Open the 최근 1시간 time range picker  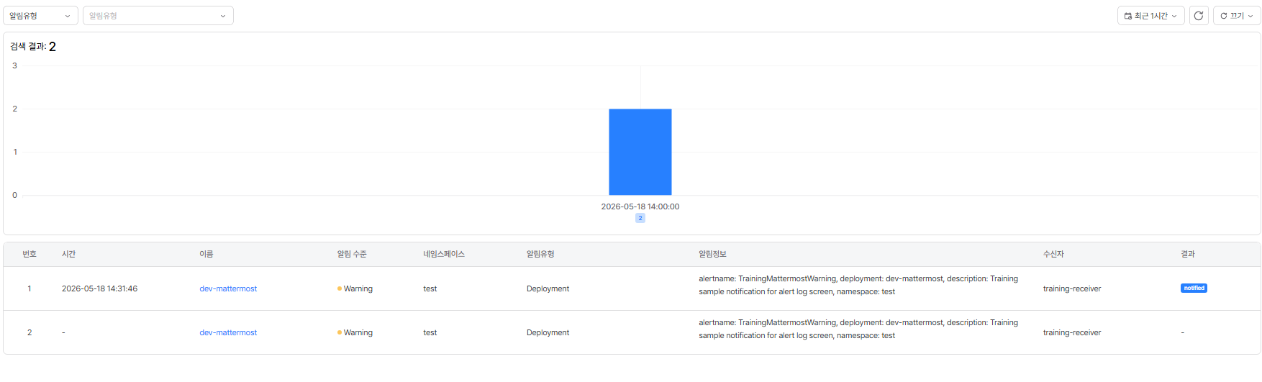1150,16
